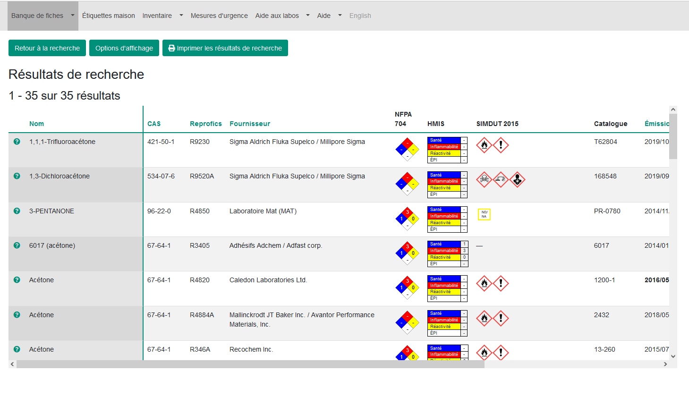689x396 pixels.
Task: Click exclamation pictogram in Mallinckrodt Acétone row
Action: tap(501, 318)
